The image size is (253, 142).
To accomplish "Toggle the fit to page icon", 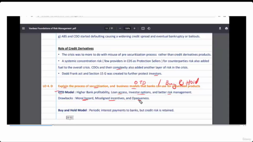I will [143, 28].
